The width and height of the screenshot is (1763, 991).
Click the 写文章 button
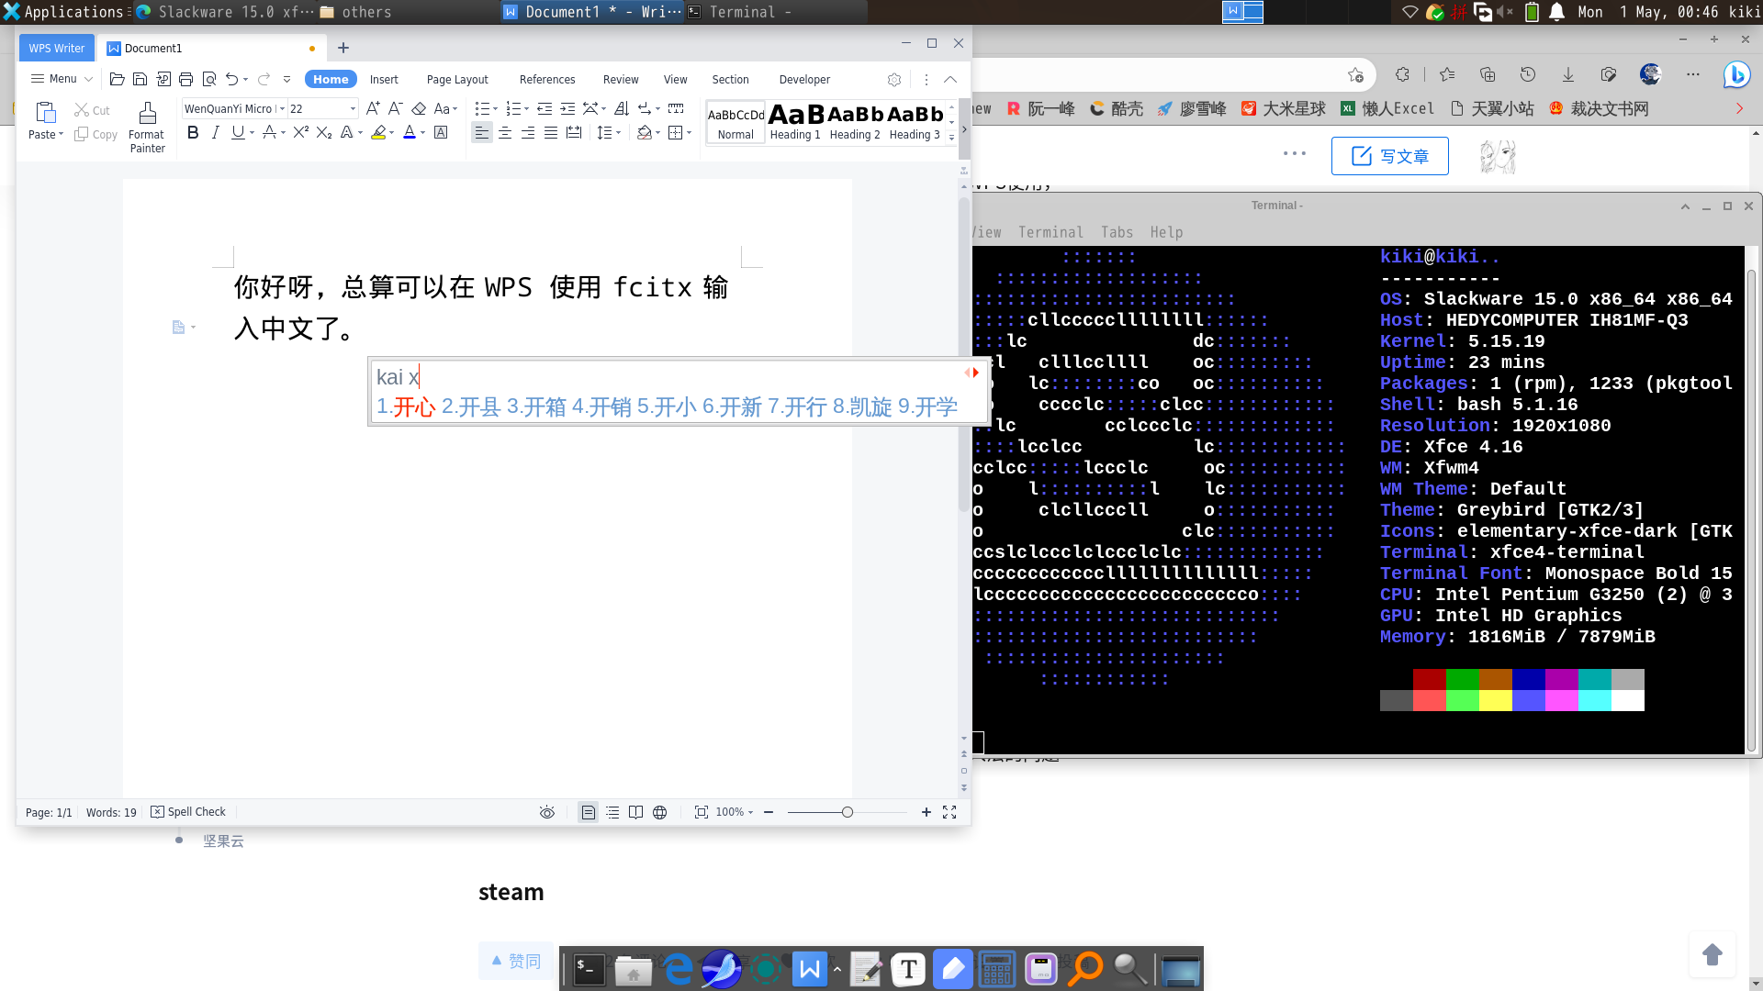(x=1389, y=155)
